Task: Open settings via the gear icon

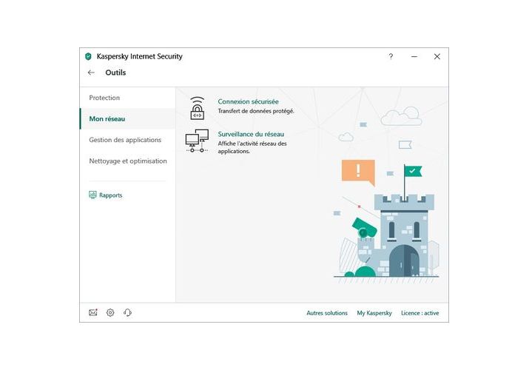Action: pos(110,313)
